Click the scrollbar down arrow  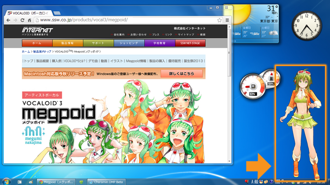coord(229,161)
